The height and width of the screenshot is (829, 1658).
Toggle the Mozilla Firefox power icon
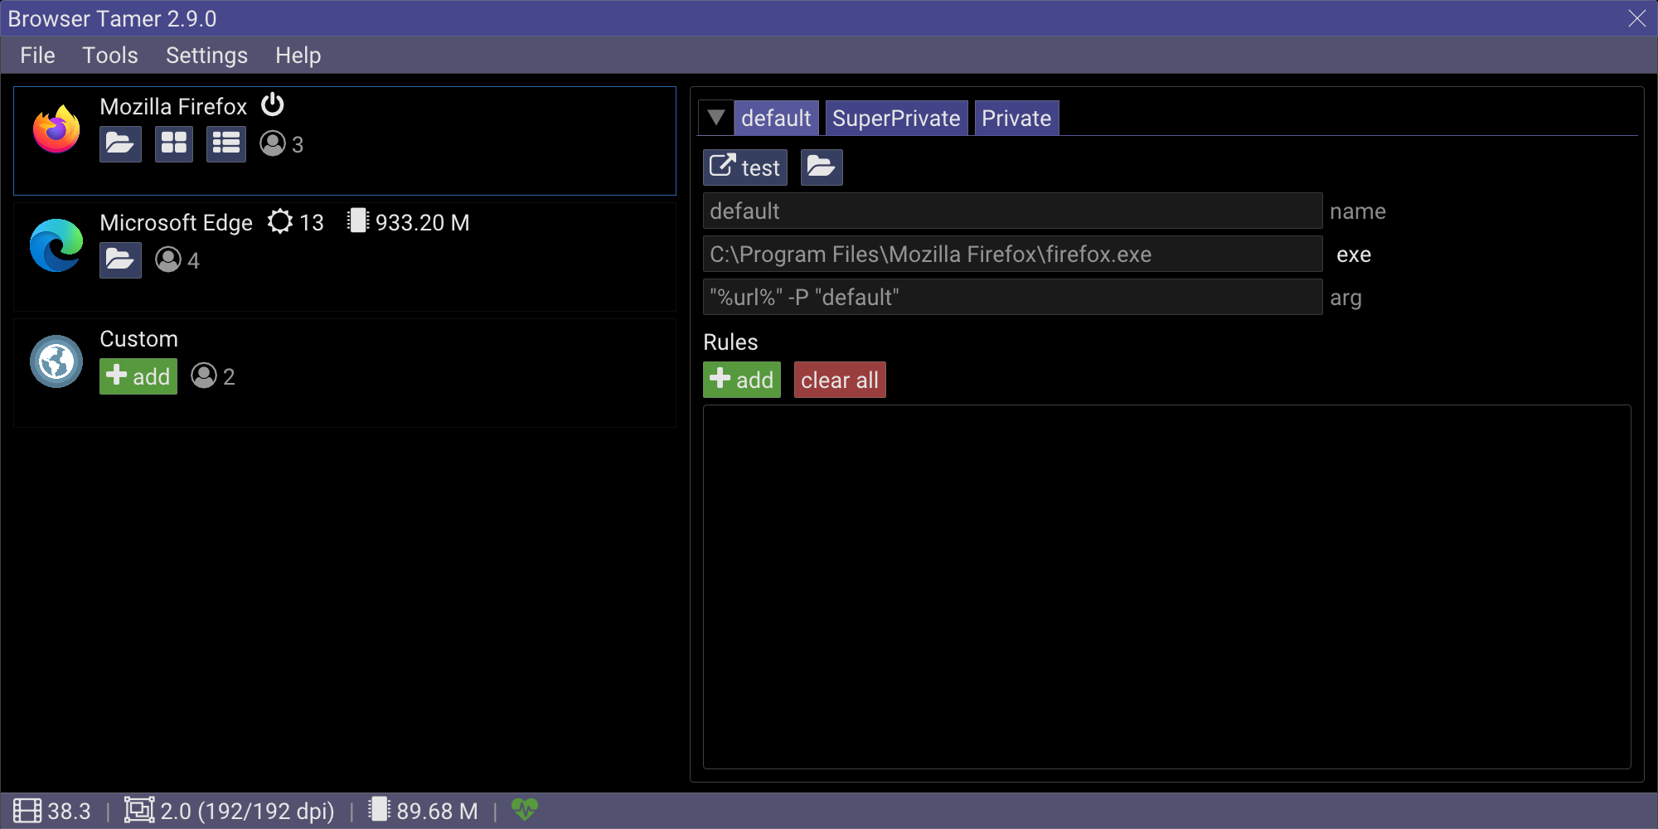tap(273, 105)
